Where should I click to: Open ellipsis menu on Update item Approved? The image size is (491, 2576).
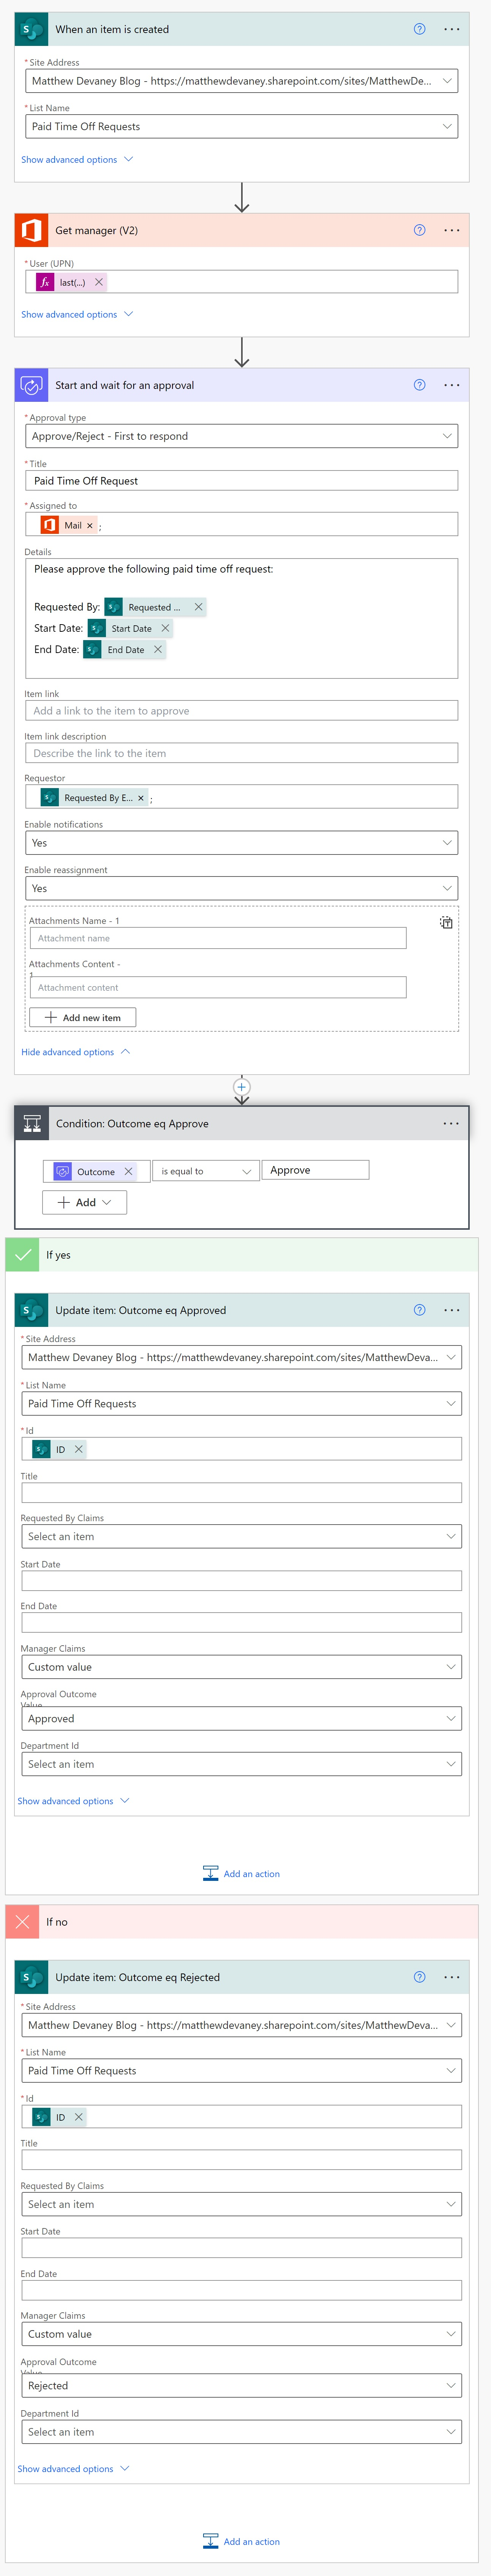pos(452,1310)
